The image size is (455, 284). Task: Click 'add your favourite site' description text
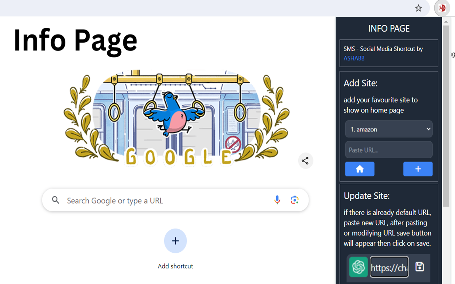tap(381, 105)
